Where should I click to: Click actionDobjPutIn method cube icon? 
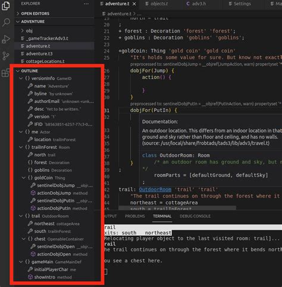(33, 208)
